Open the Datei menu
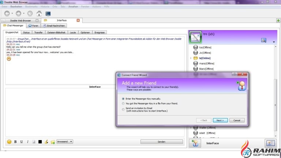 point(4,7)
